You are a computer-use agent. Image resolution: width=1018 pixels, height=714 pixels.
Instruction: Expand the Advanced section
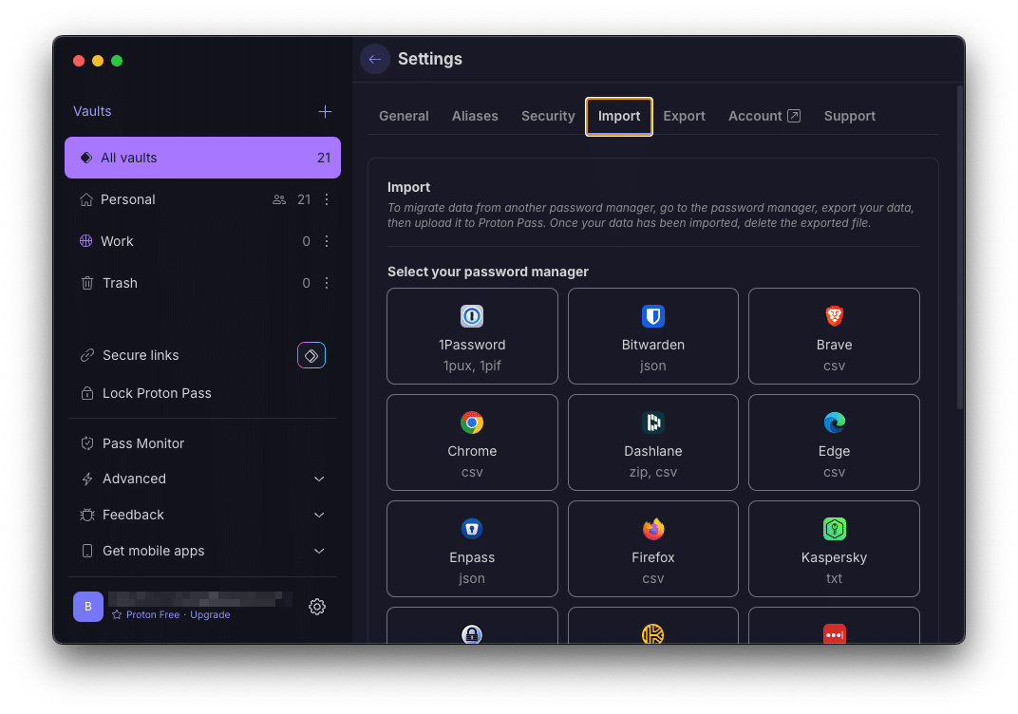click(x=319, y=479)
